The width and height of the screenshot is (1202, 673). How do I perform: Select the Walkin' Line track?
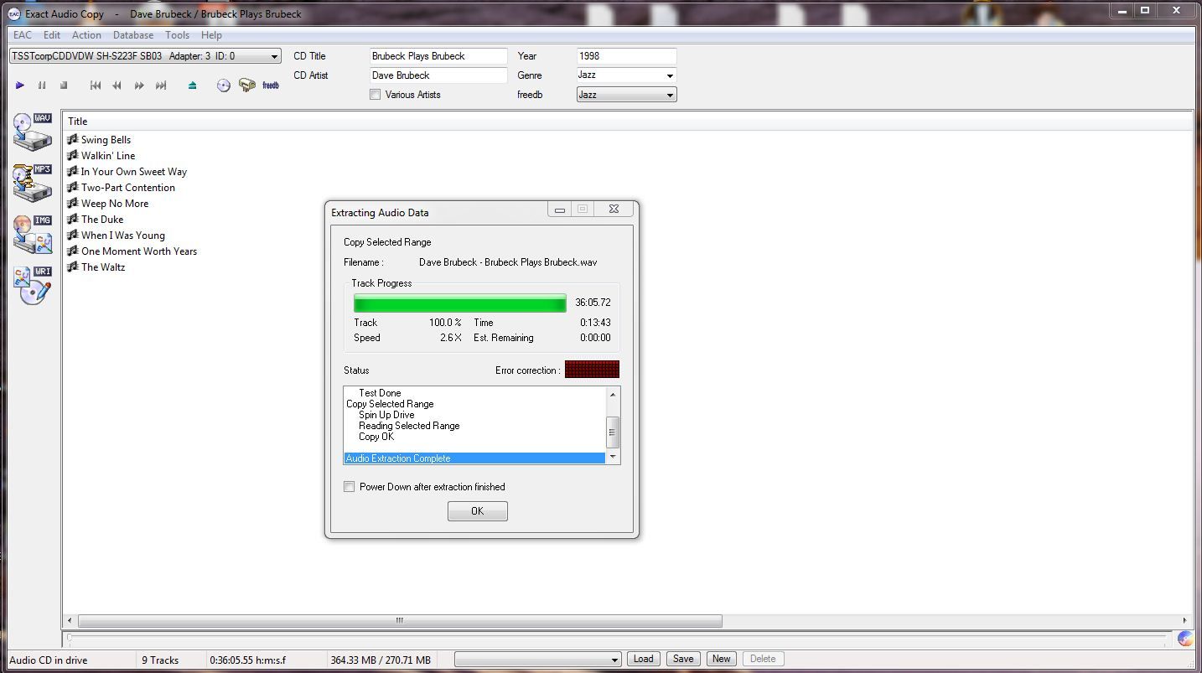click(108, 156)
